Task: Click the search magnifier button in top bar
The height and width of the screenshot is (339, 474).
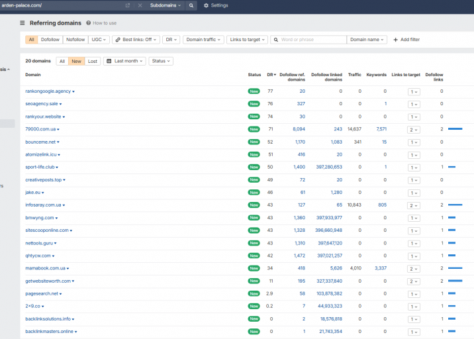Action: 191,5
